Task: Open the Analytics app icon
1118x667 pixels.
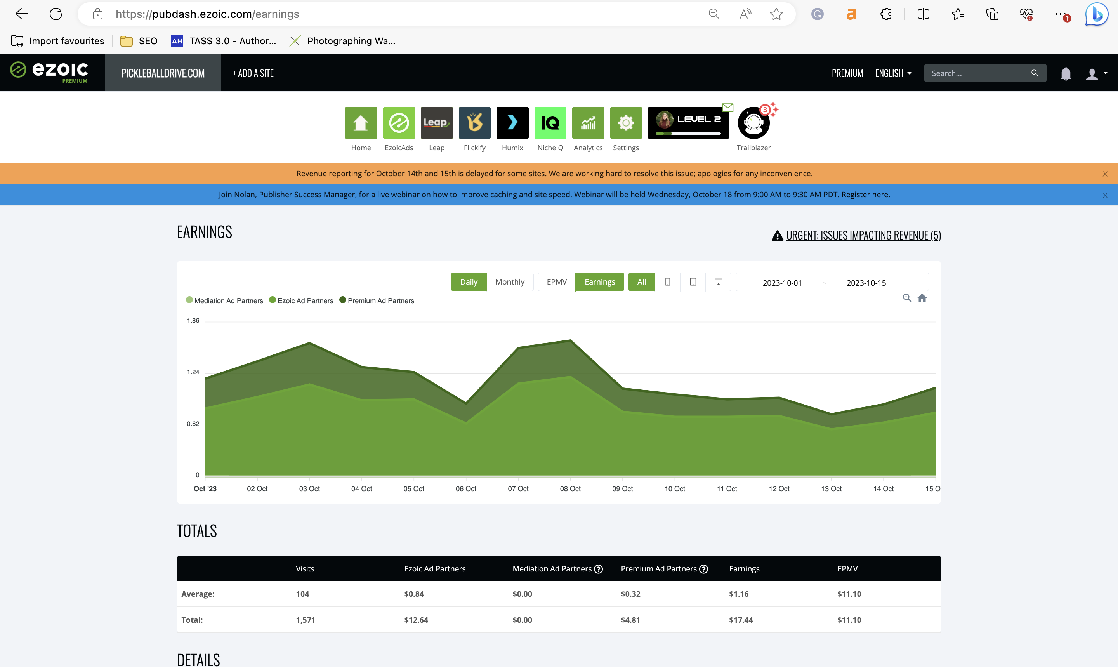Action: point(588,123)
